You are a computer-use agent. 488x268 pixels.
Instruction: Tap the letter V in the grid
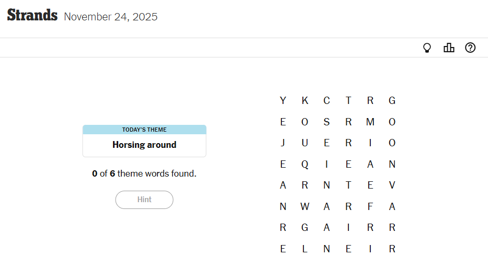coord(392,185)
